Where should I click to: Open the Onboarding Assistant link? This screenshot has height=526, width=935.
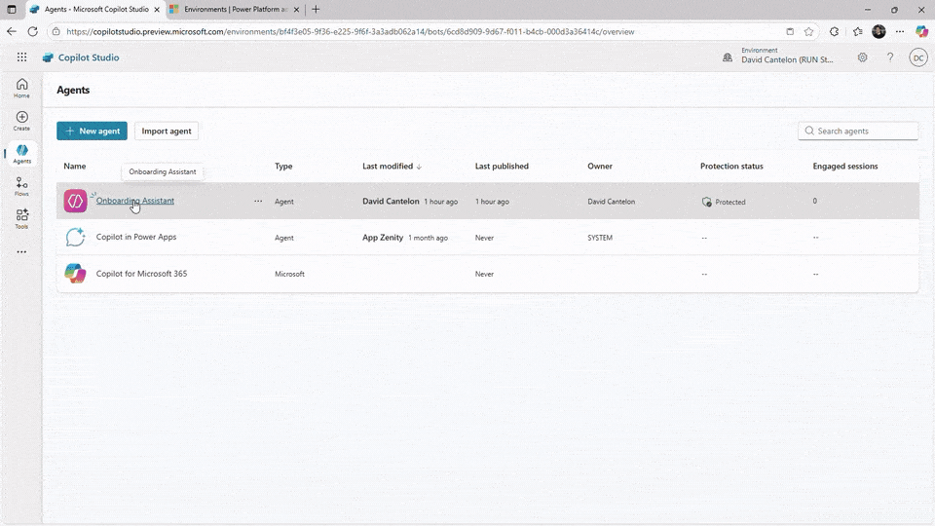[x=135, y=201]
